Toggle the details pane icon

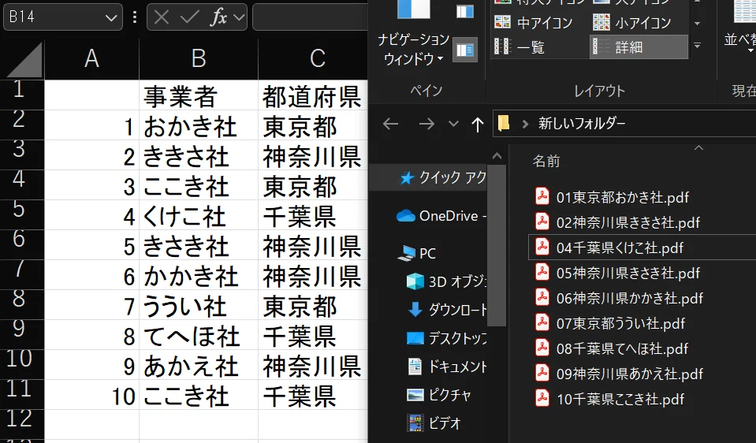click(x=465, y=50)
